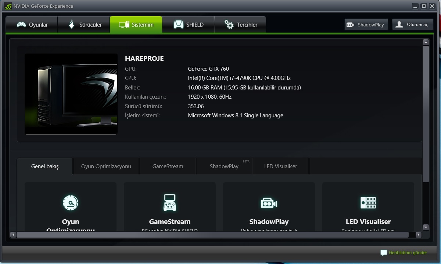Click the vertical scrollbar down arrow

(426, 227)
